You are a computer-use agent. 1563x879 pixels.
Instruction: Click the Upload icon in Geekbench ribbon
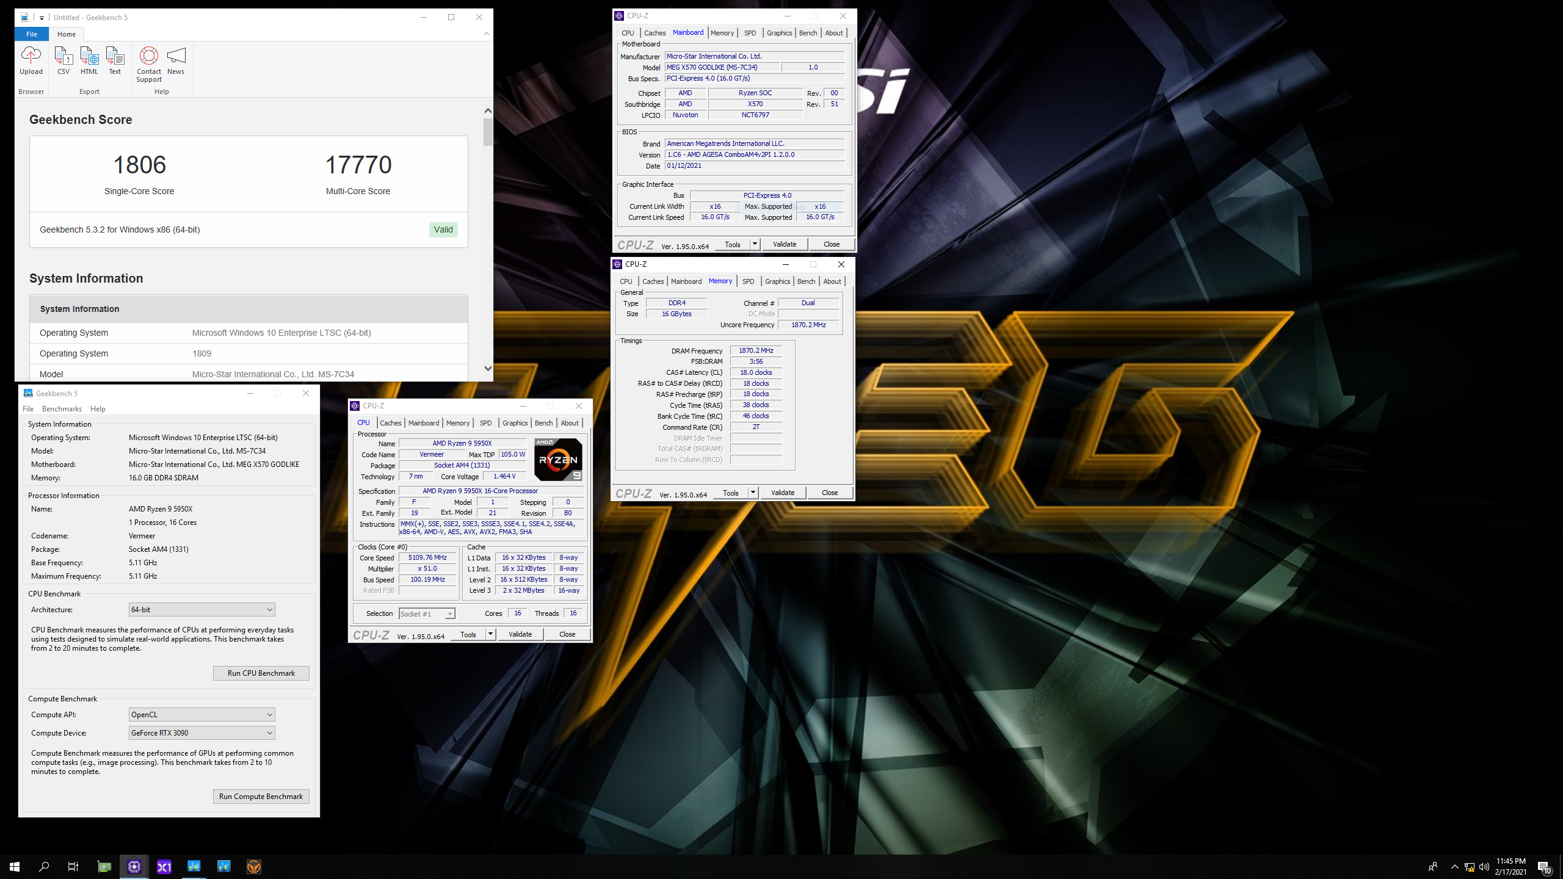(31, 60)
